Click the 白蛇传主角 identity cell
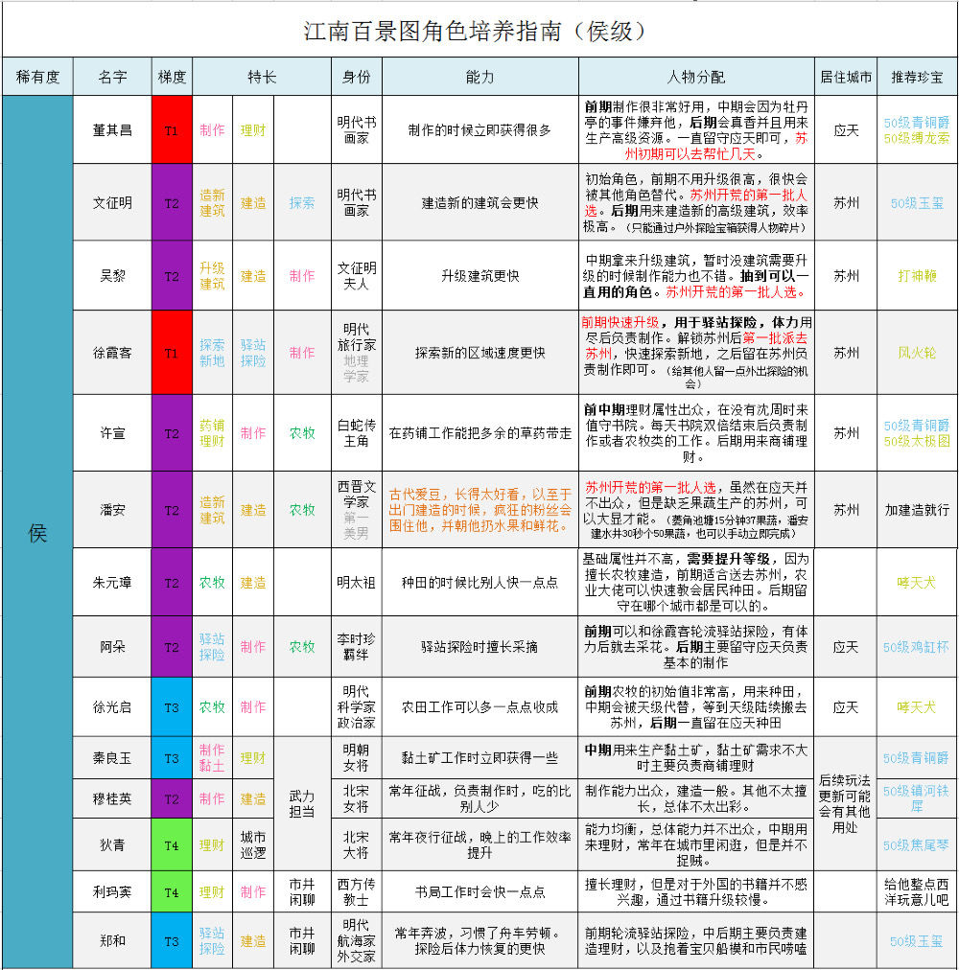The height and width of the screenshot is (970, 959). (x=356, y=433)
